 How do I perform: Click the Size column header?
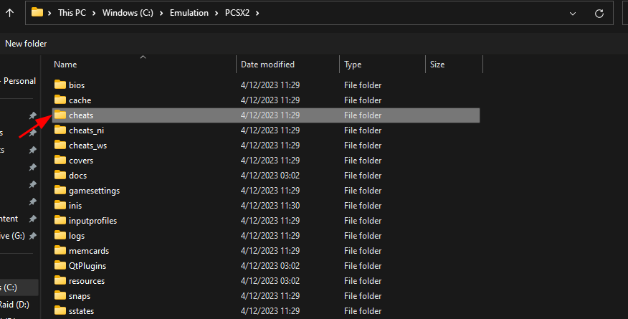pos(437,65)
